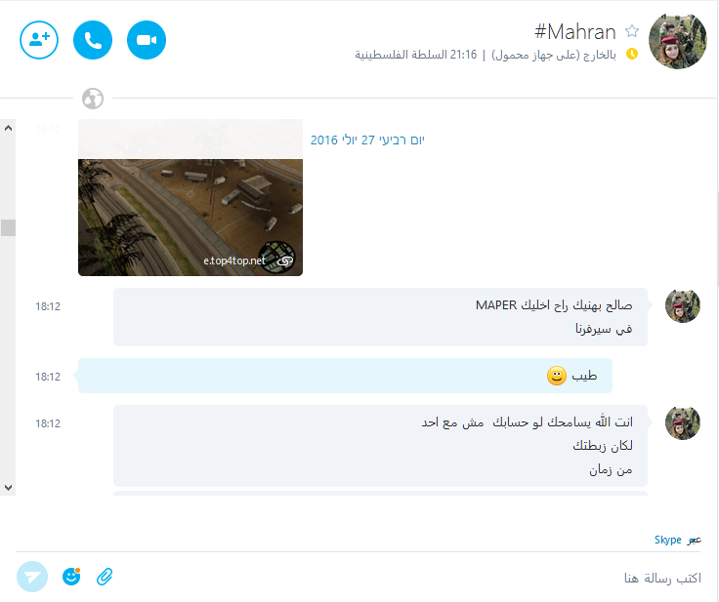Open the shared game screenshot thumbnail

190,218
